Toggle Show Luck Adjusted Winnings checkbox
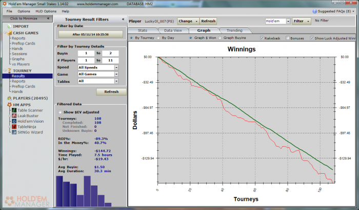The image size is (359, 210). [312, 38]
